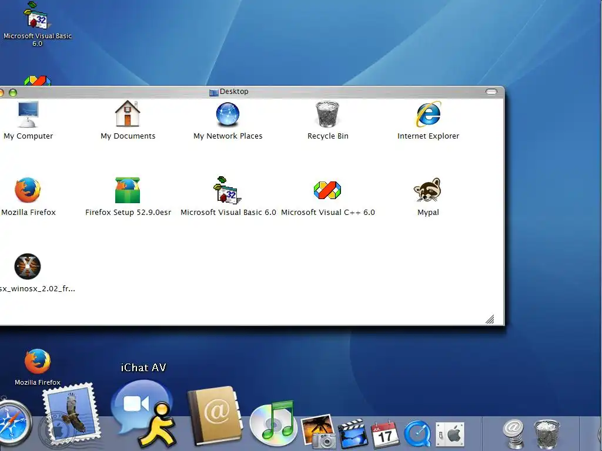Launch QuickTime Player from the dock
The width and height of the screenshot is (602, 451).
[x=417, y=434]
